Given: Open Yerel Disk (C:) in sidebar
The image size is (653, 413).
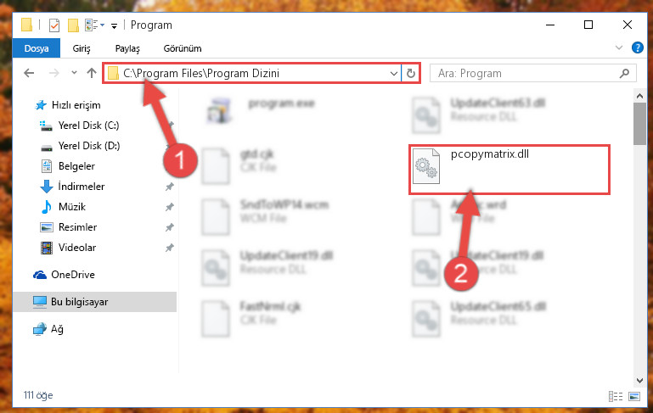Looking at the screenshot, I should pyautogui.click(x=88, y=126).
